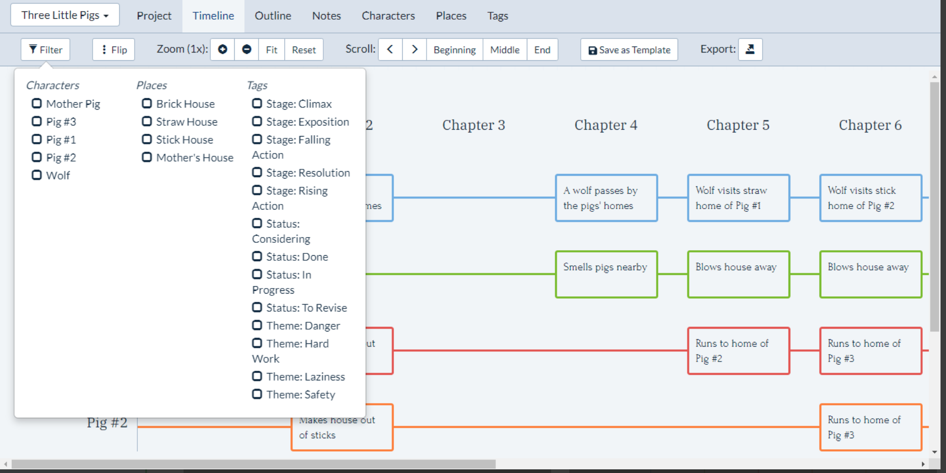Select the Status: Done filter
946x473 pixels.
pyautogui.click(x=257, y=256)
